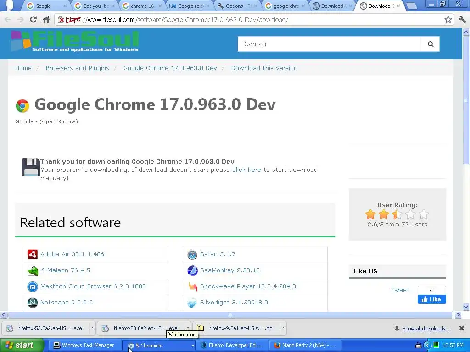The image size is (470, 352).
Task: Switch to the Google rele tab
Action: [190, 6]
